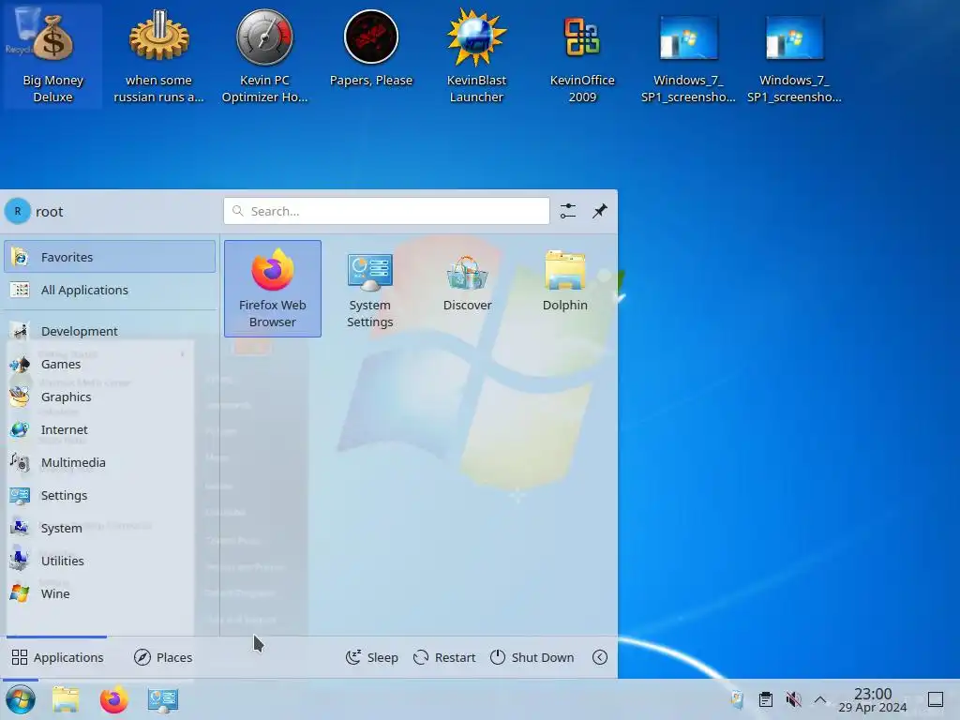
Task: Open the recycle bin tray icon
Action: (x=737, y=699)
